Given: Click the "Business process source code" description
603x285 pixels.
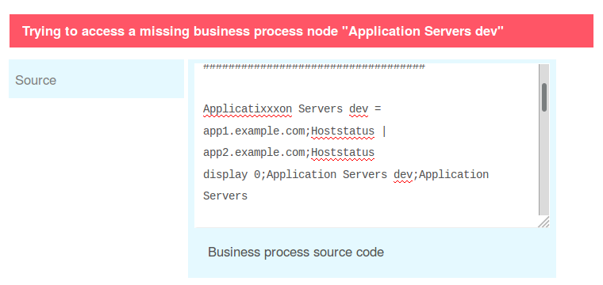Looking at the screenshot, I should click(x=296, y=252).
